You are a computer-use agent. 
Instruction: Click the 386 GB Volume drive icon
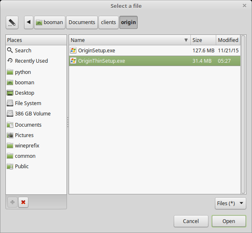click(10, 113)
